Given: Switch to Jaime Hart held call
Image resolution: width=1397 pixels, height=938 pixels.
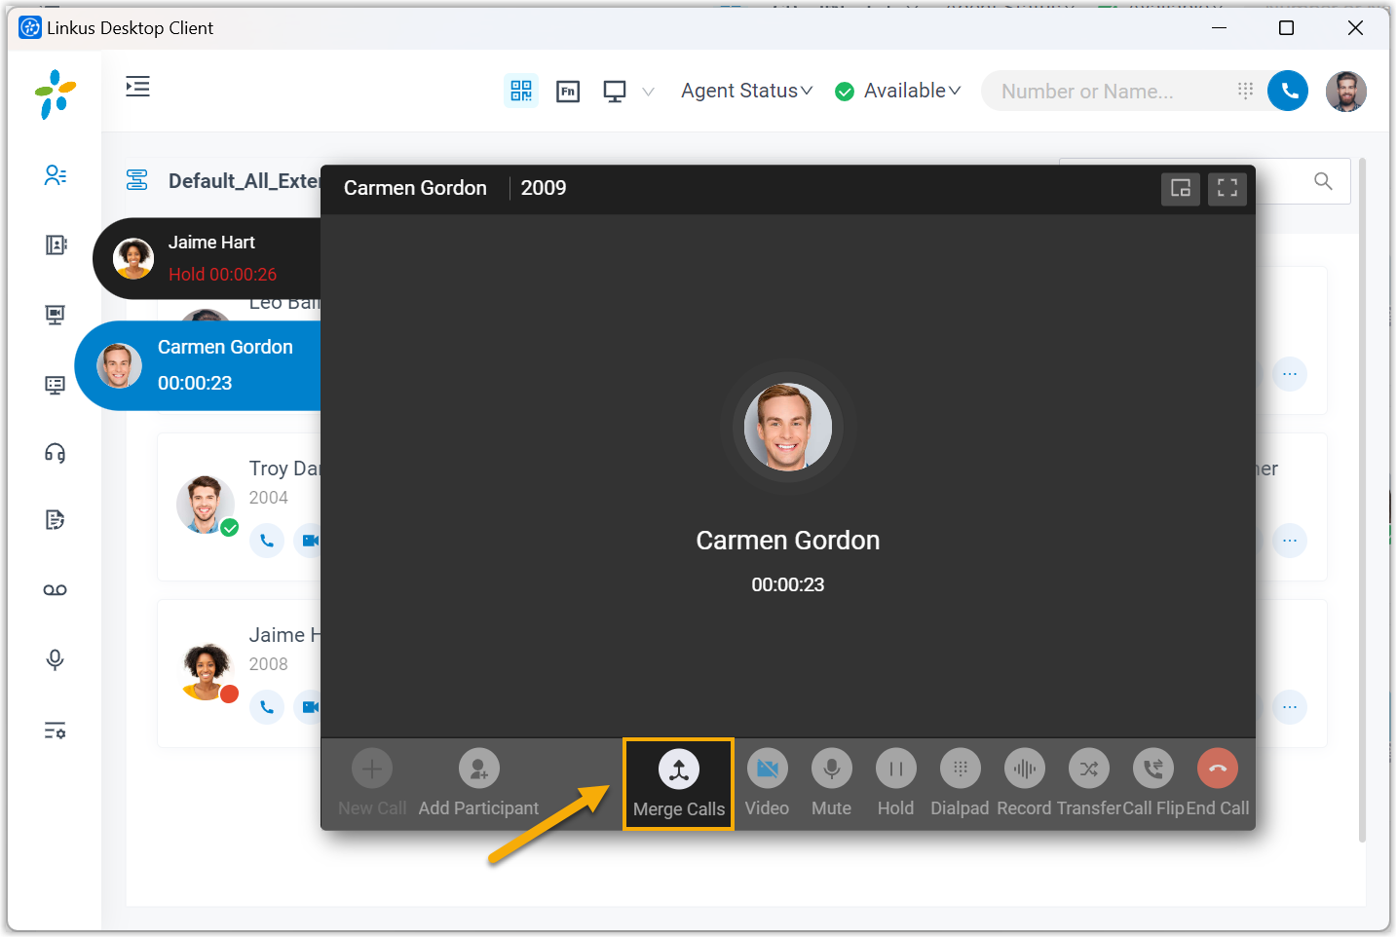Looking at the screenshot, I should tap(208, 258).
